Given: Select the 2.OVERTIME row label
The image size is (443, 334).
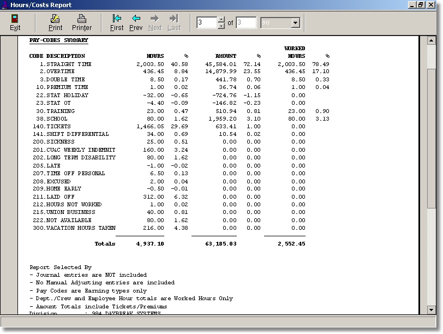Looking at the screenshot, I should [57, 71].
